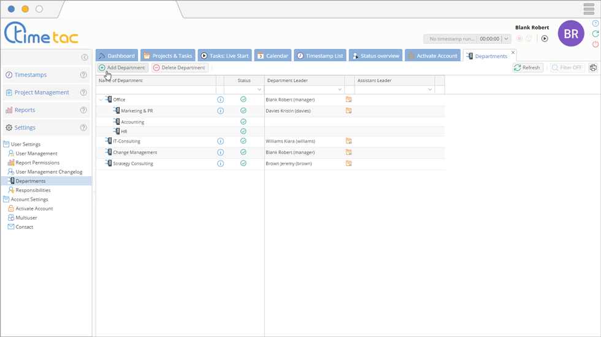Open leader folder icon for Williams Kiara row
Screen dimensions: 601x337
[x=348, y=141]
